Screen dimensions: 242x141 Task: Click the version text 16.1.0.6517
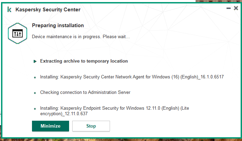point(212,77)
